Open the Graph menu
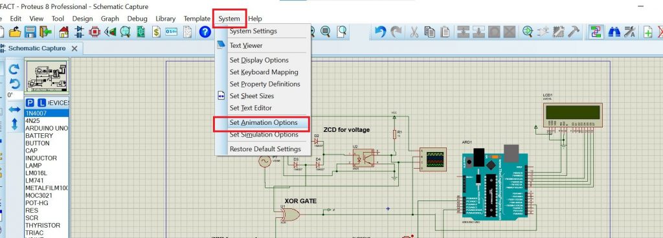 click(110, 19)
